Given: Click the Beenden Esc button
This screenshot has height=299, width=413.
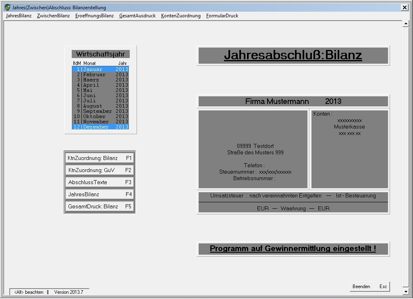Looking at the screenshot, I should click(369, 287).
